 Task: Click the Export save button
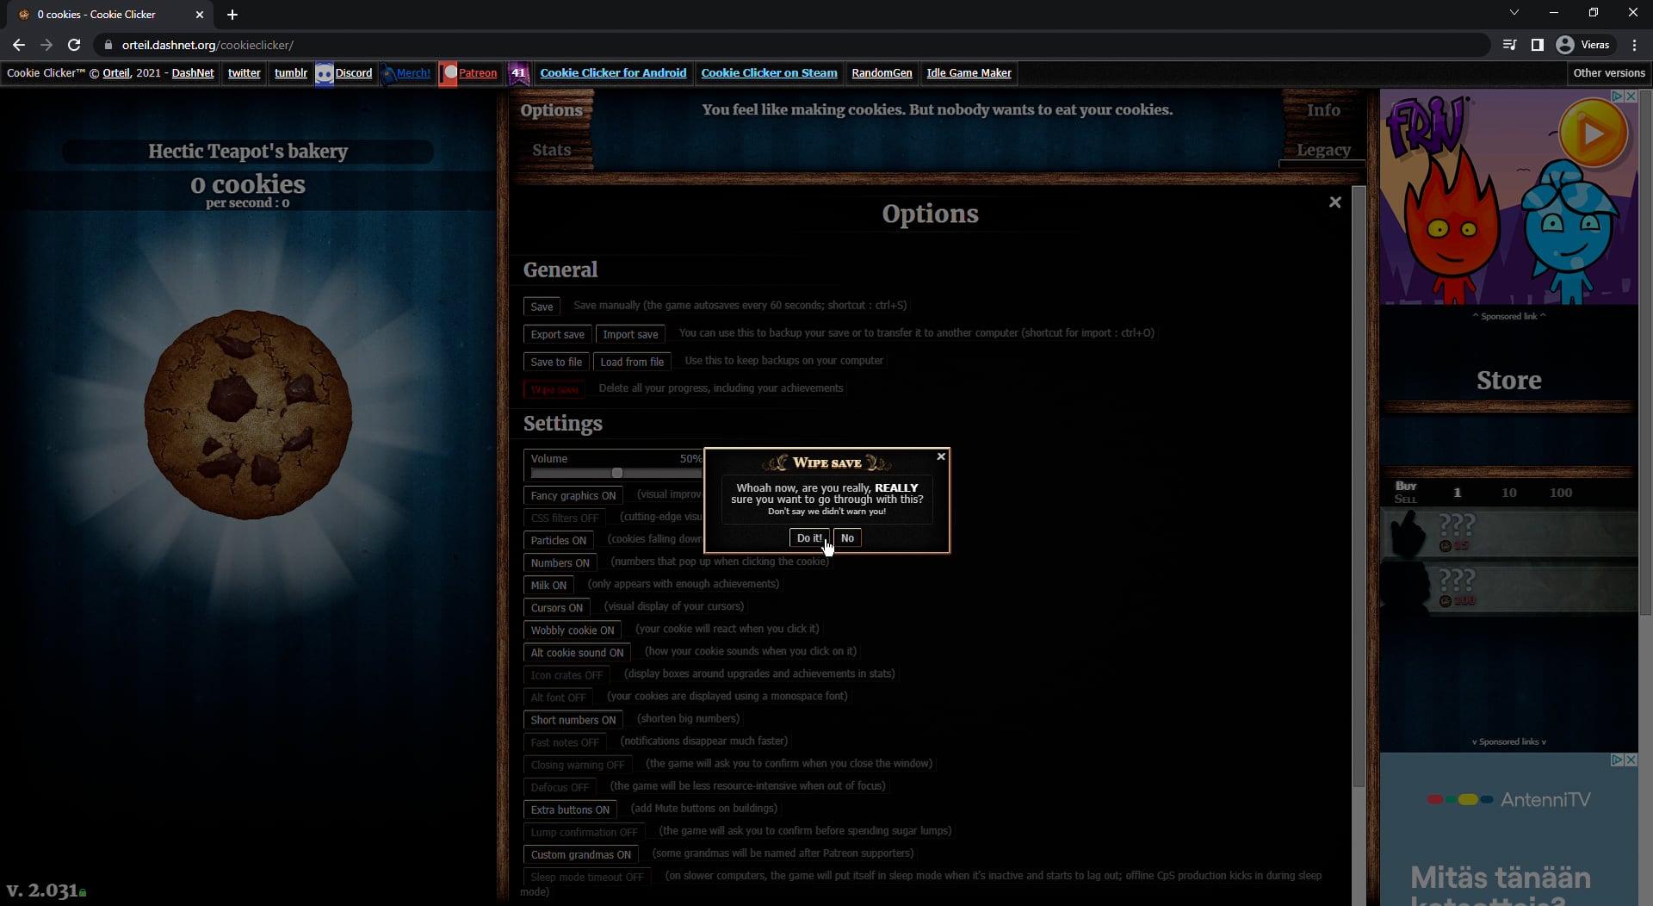[557, 334]
